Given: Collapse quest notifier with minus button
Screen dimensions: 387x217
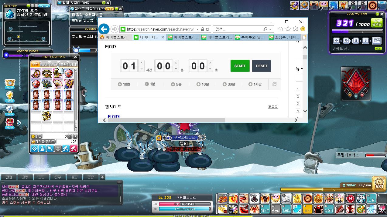Looking at the screenshot, I should coord(116,9).
